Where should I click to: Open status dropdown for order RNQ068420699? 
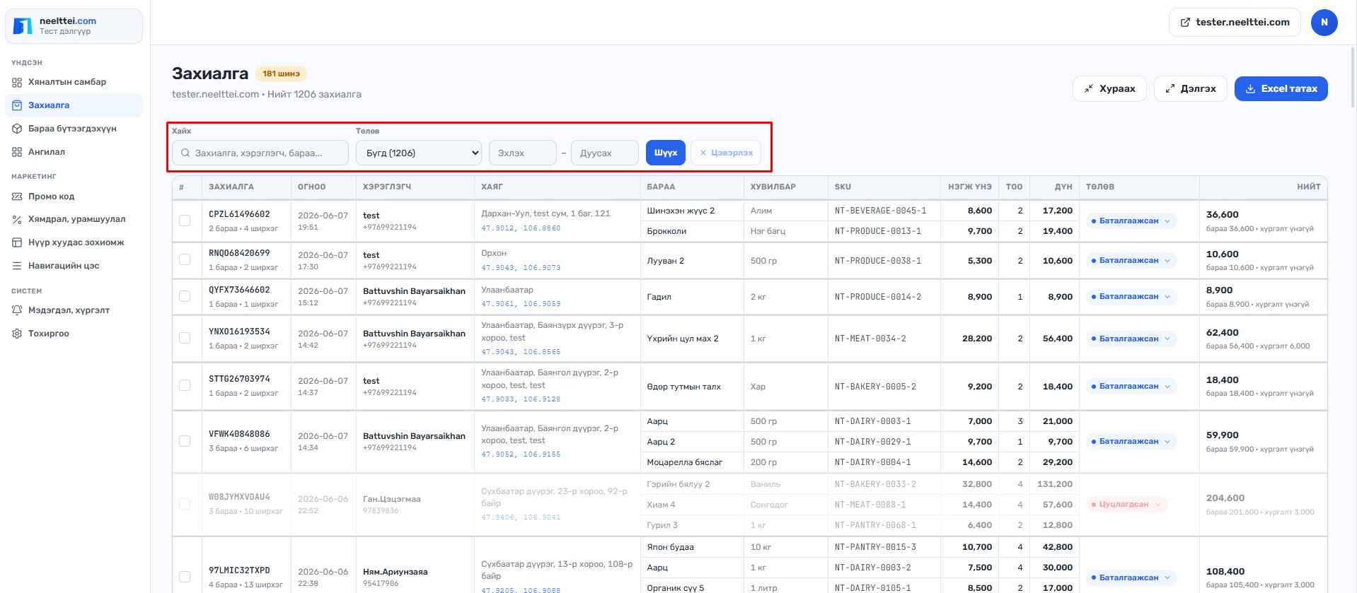point(1131,261)
